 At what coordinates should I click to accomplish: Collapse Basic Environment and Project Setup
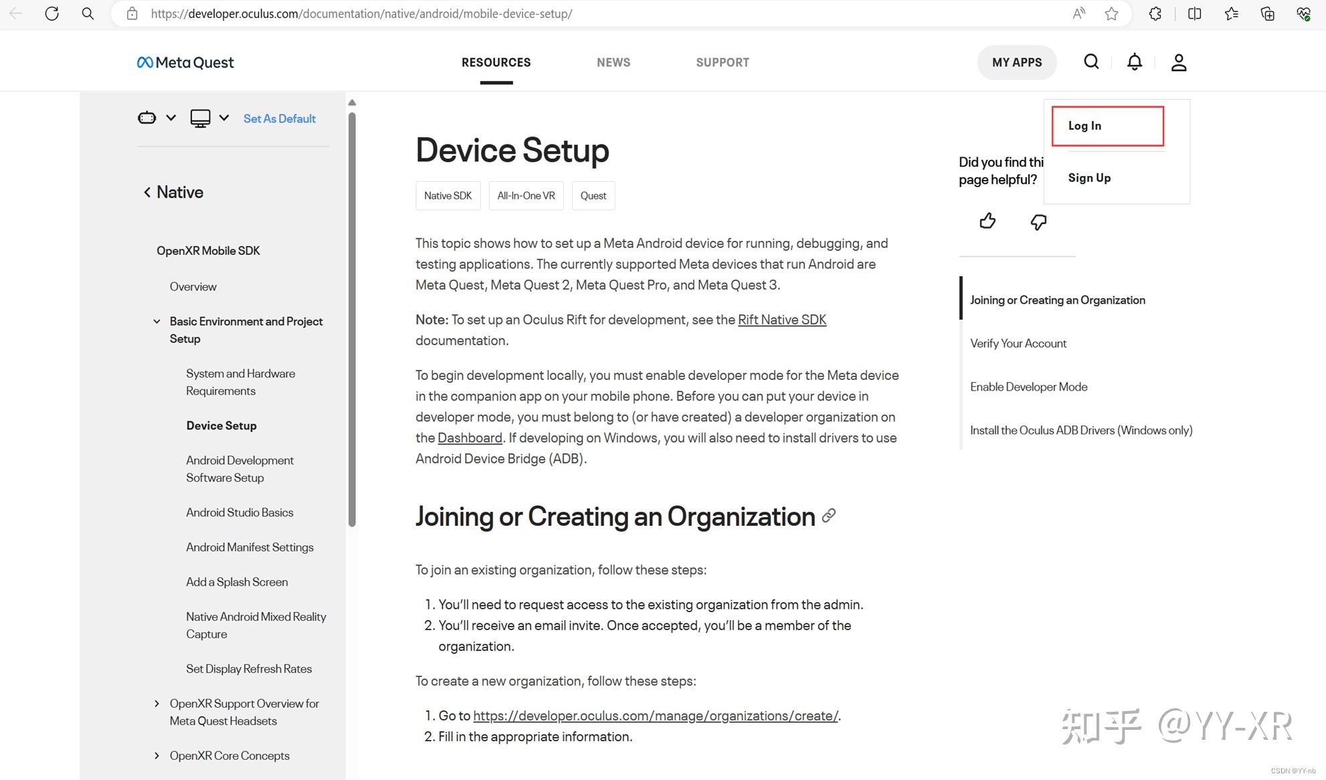[157, 322]
